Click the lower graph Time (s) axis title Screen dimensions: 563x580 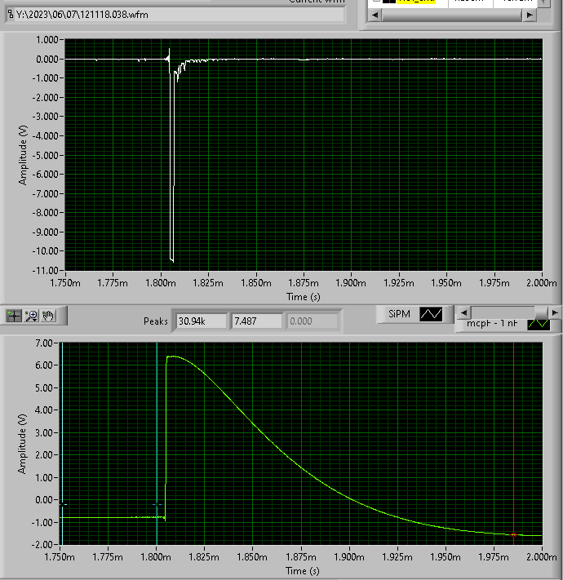pyautogui.click(x=302, y=571)
